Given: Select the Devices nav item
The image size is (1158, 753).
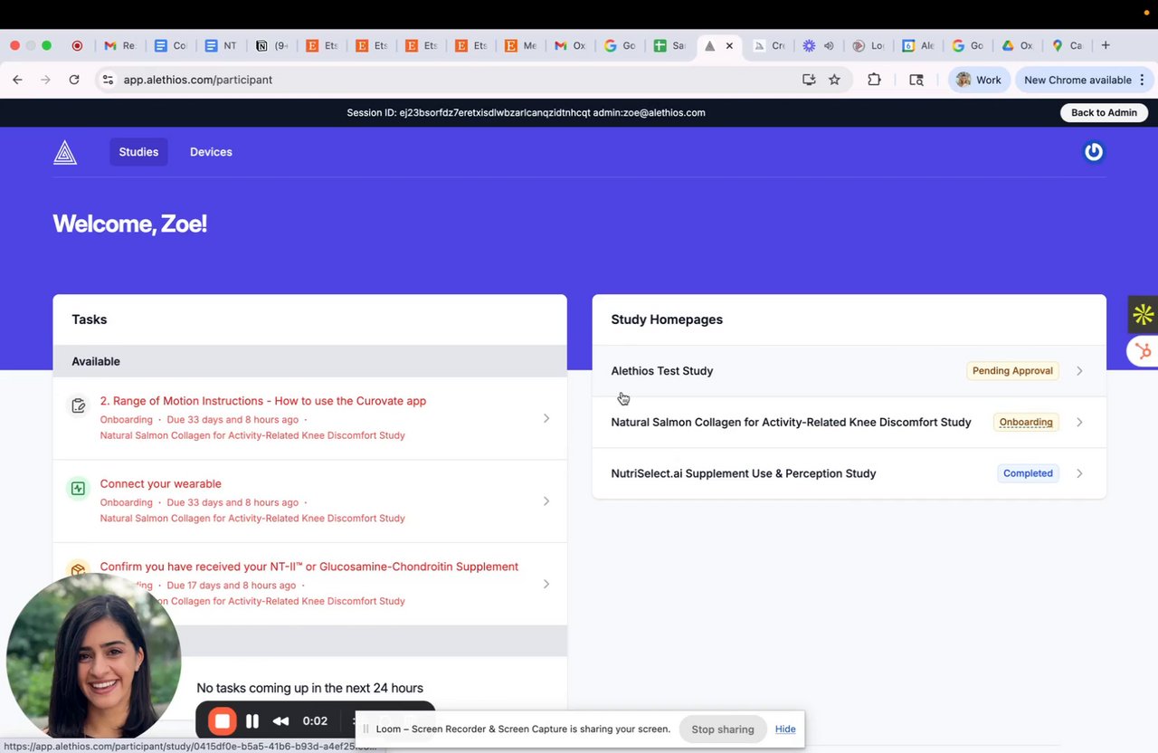Looking at the screenshot, I should [211, 152].
